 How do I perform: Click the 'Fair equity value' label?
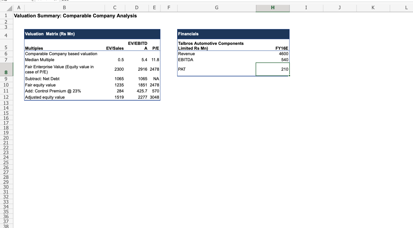click(x=65, y=85)
